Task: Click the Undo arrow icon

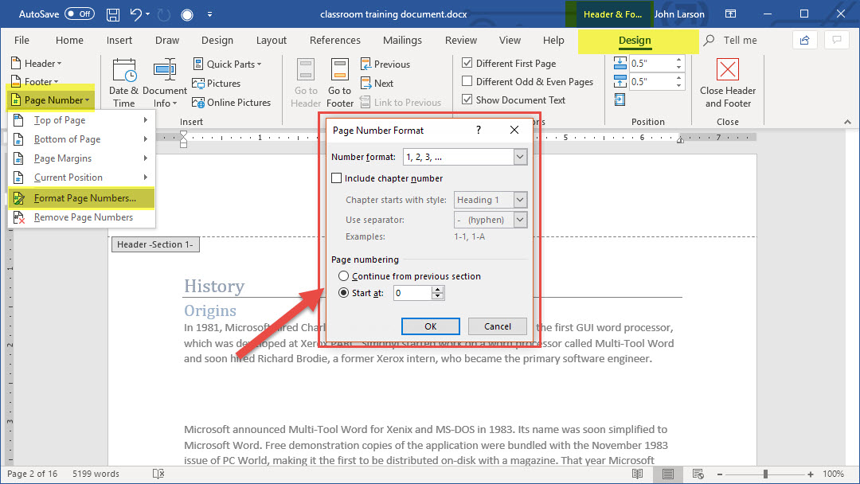Action: [x=136, y=14]
